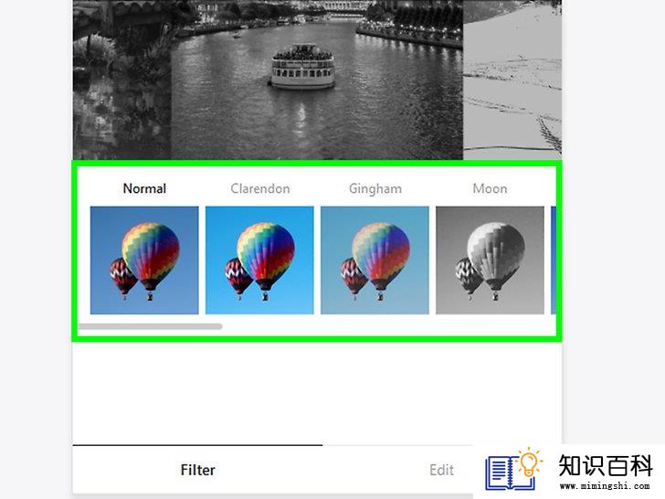Viewport: 665px width, 499px height.
Task: Click the book and lightbulb logo icon
Action: (x=514, y=469)
